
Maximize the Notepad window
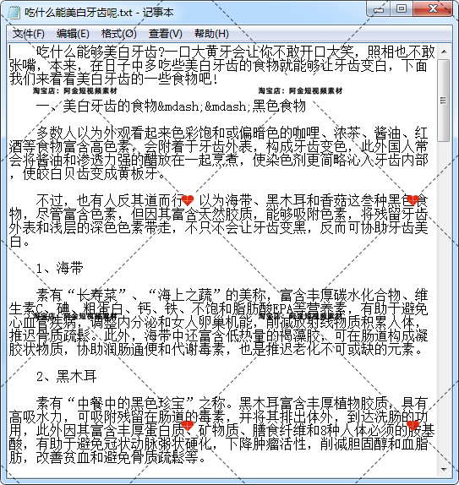coord(402,8)
